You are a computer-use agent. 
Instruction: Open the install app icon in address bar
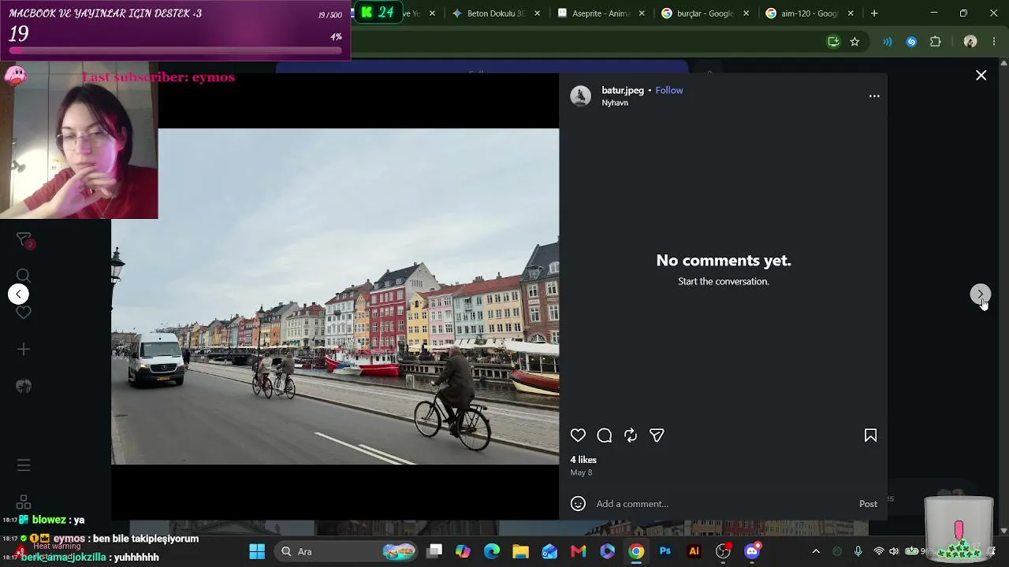833,42
